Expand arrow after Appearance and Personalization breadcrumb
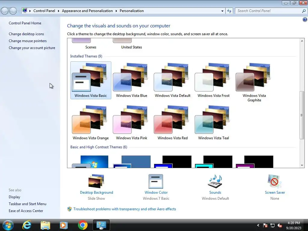The height and width of the screenshot is (231, 308). pyautogui.click(x=116, y=11)
